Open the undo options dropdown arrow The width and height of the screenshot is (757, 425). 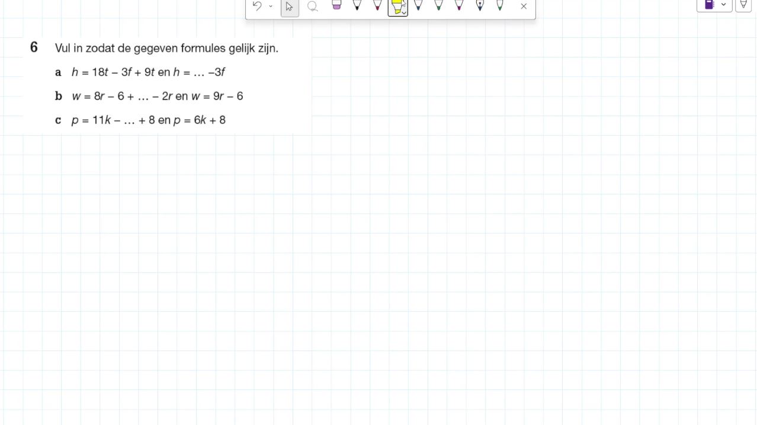point(271,7)
